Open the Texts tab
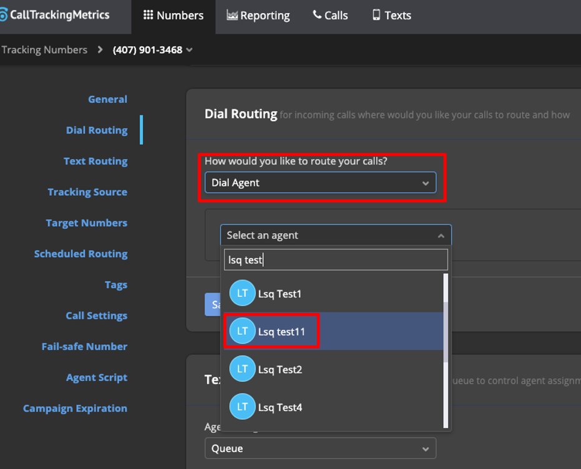This screenshot has height=469, width=581. tap(391, 16)
